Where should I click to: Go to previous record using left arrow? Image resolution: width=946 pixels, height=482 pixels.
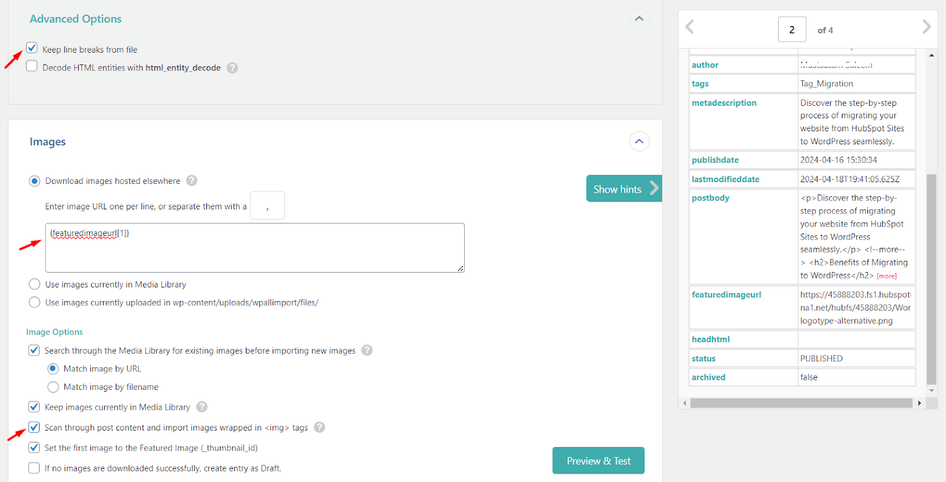click(689, 27)
